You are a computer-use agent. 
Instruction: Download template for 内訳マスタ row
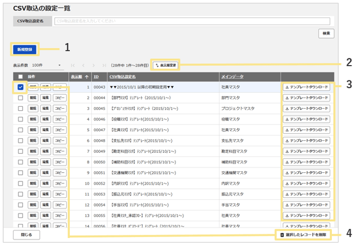(x=306, y=184)
